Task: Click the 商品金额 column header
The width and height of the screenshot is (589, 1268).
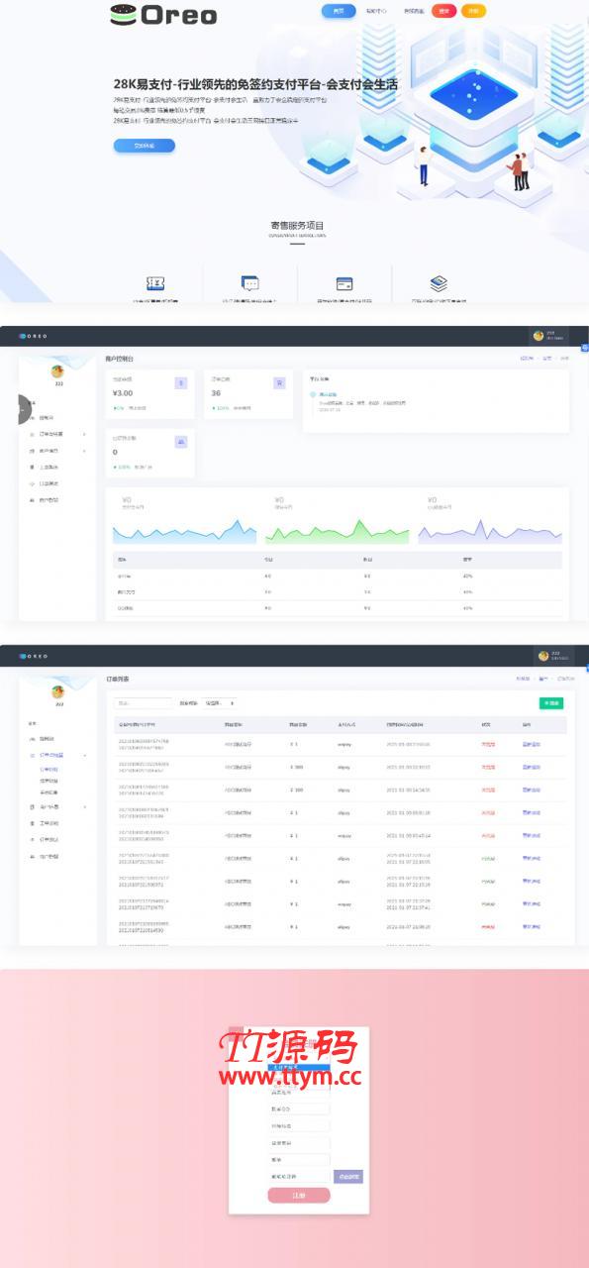Action: (298, 724)
